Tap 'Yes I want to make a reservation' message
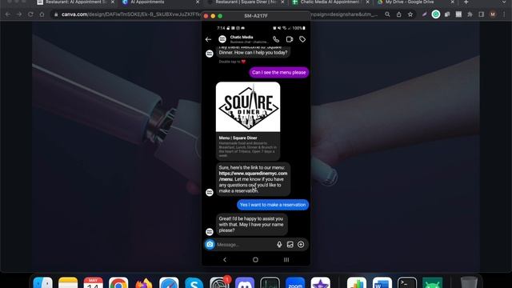 [x=273, y=205]
